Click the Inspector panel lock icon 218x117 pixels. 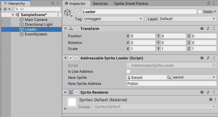tap(209, 3)
